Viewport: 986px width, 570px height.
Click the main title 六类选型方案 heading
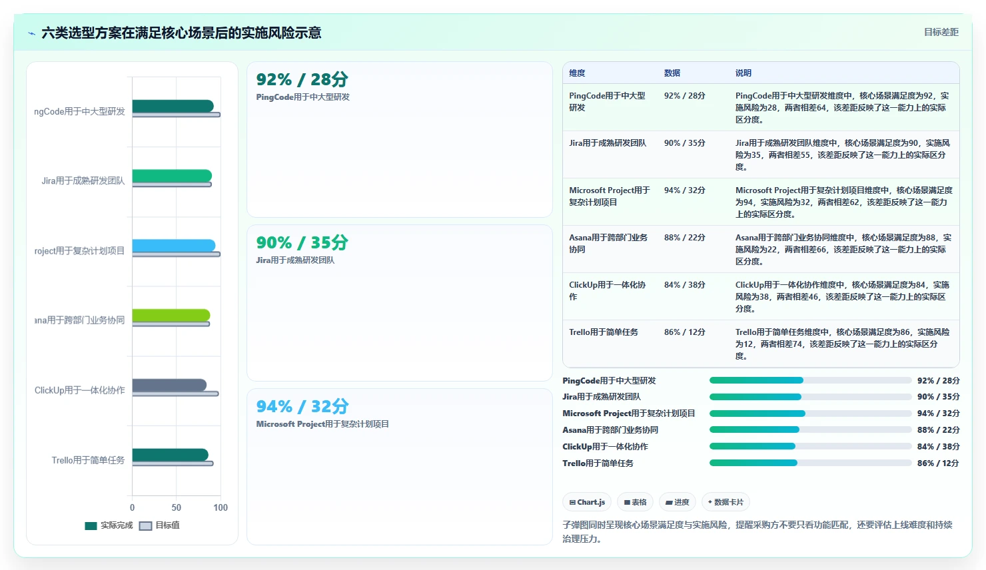tap(181, 33)
